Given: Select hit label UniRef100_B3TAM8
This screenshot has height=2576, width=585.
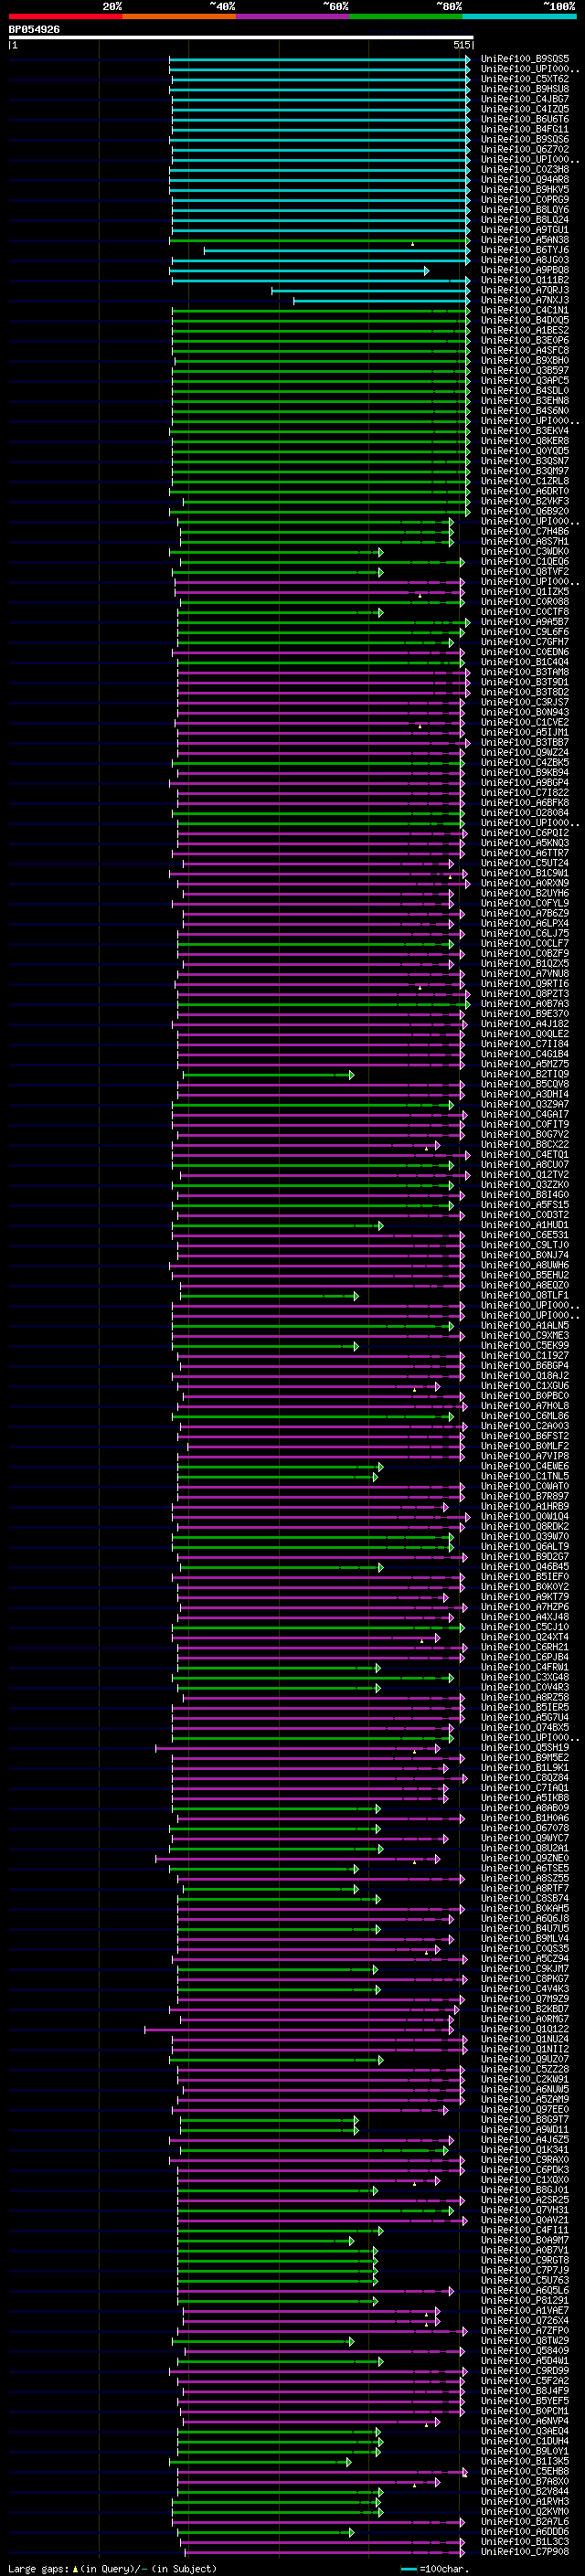Looking at the screenshot, I should click(x=525, y=673).
